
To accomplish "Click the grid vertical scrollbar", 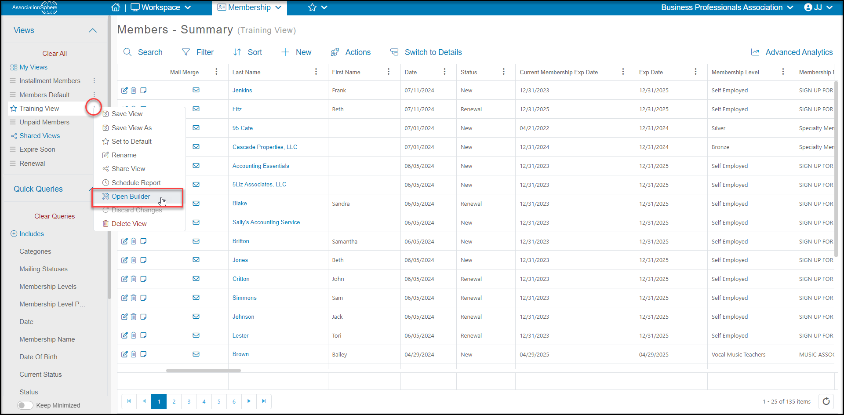I will tap(836, 169).
